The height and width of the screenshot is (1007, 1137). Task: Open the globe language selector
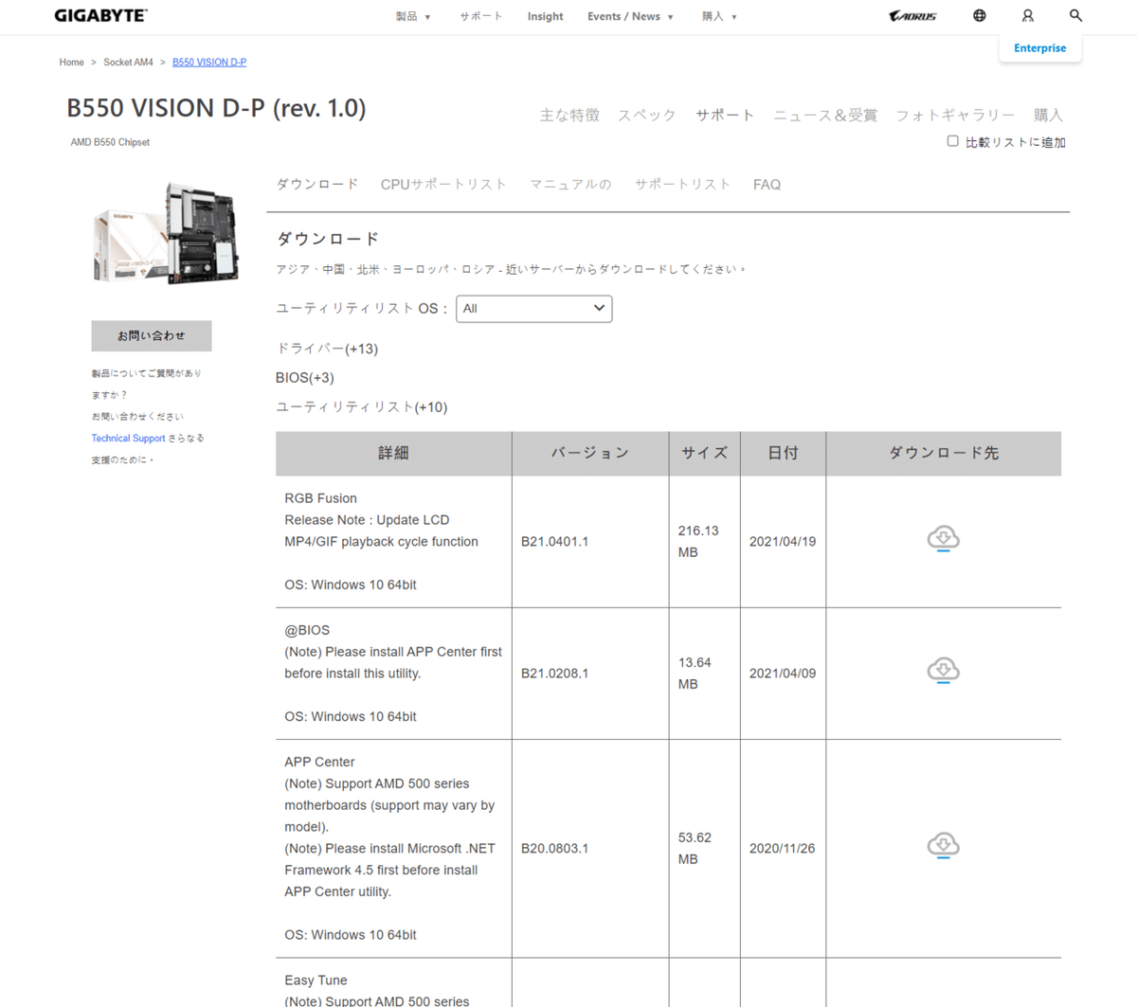[x=980, y=16]
